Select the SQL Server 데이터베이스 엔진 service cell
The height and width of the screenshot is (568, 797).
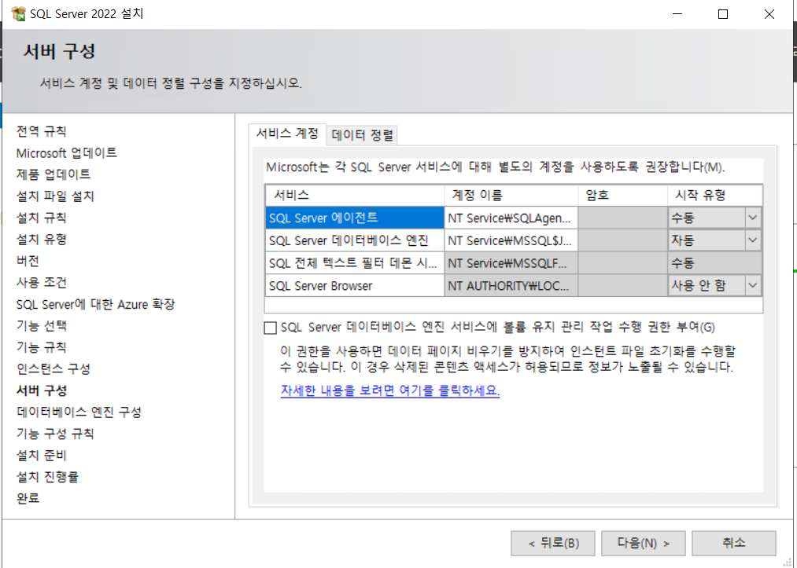tap(355, 240)
